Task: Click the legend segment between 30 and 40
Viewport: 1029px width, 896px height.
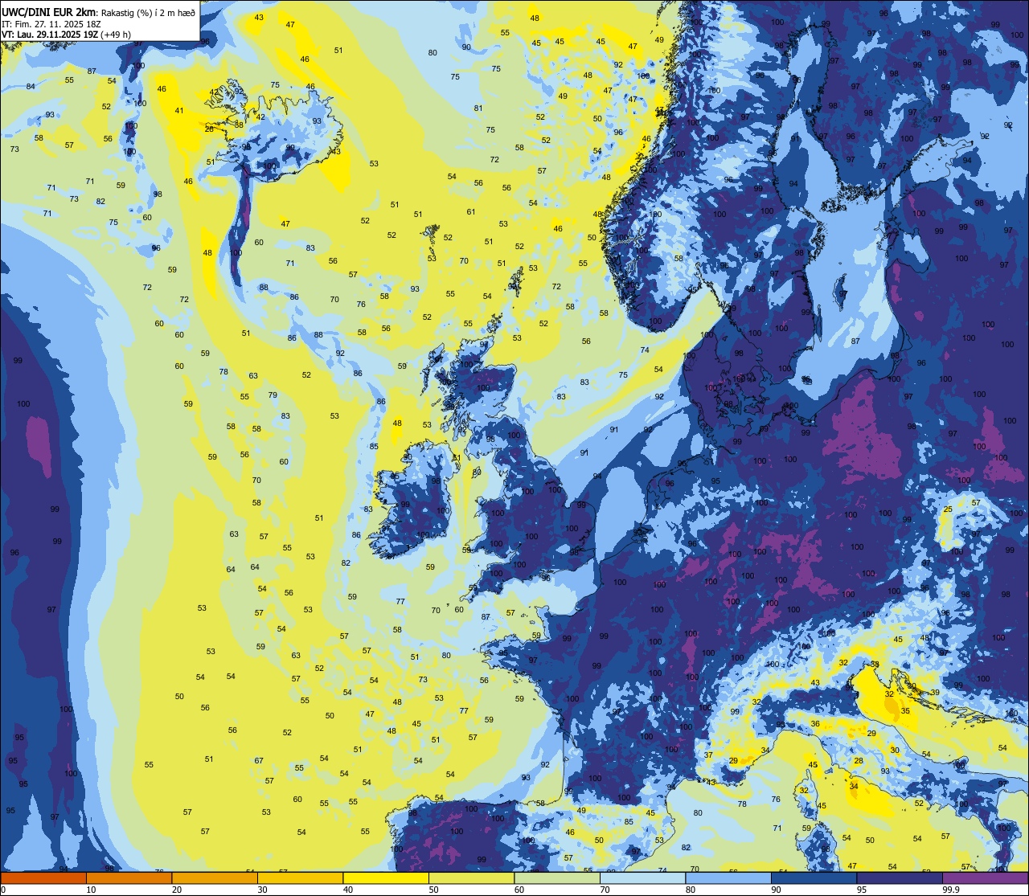Action: (x=300, y=878)
